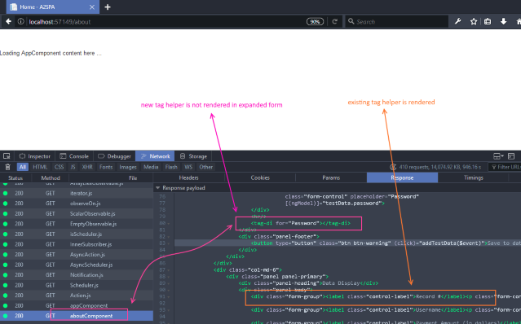
Task: Switch to the Cookies details tab
Action: pos(260,177)
